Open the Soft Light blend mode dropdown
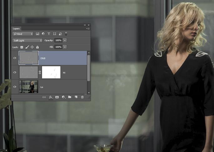 coord(28,41)
